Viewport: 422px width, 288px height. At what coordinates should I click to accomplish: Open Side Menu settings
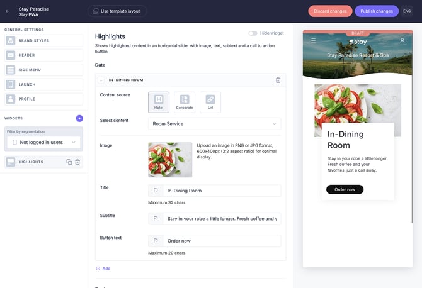point(43,70)
